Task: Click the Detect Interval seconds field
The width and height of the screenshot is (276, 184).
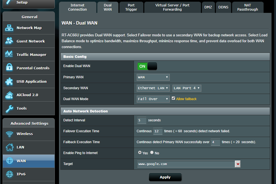Action: (x=142, y=120)
